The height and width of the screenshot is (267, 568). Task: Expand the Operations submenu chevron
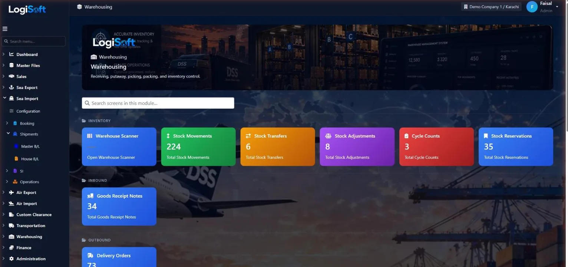click(7, 181)
